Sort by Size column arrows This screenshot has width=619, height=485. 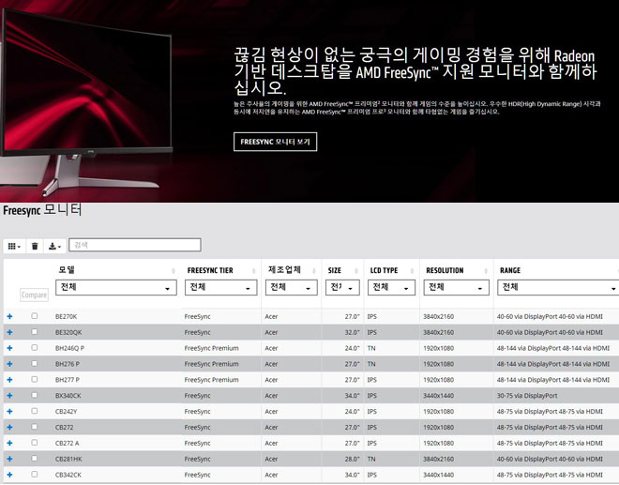356,270
